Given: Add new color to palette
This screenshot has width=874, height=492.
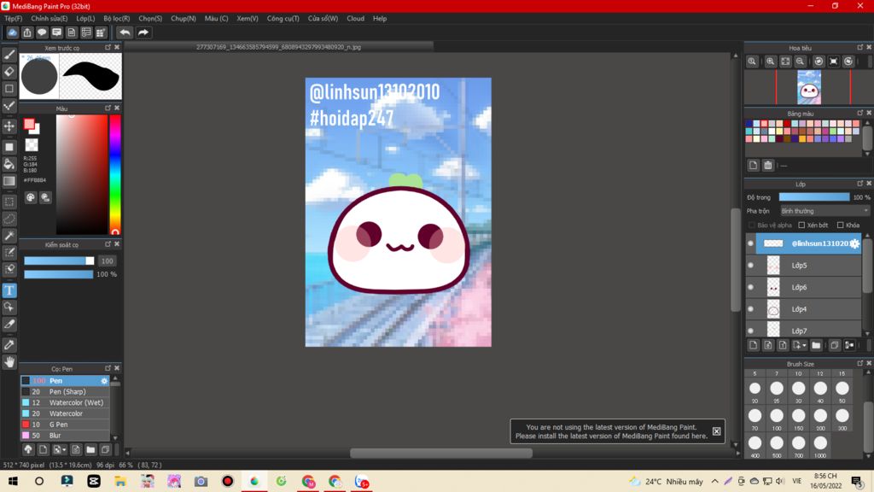Looking at the screenshot, I should (753, 165).
